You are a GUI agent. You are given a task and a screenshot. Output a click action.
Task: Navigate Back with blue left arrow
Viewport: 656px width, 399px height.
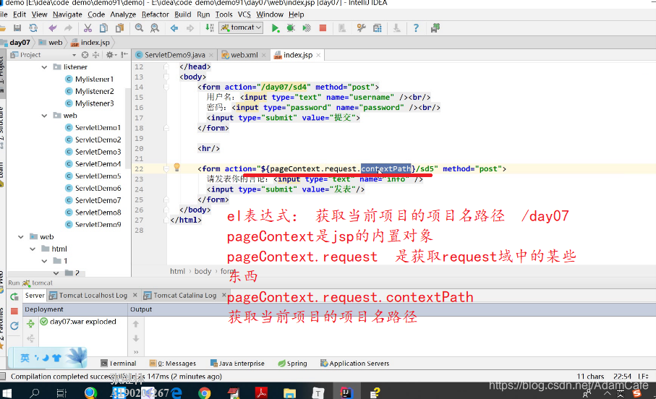174,28
